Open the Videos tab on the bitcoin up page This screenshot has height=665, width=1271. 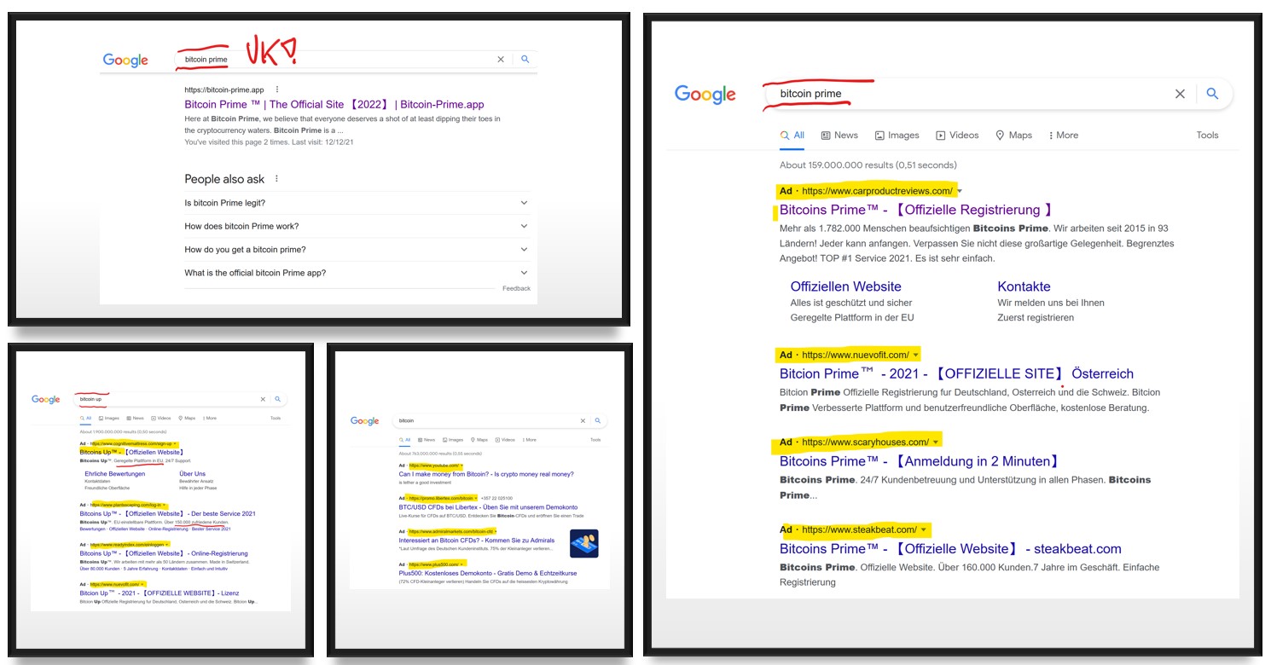coord(161,419)
